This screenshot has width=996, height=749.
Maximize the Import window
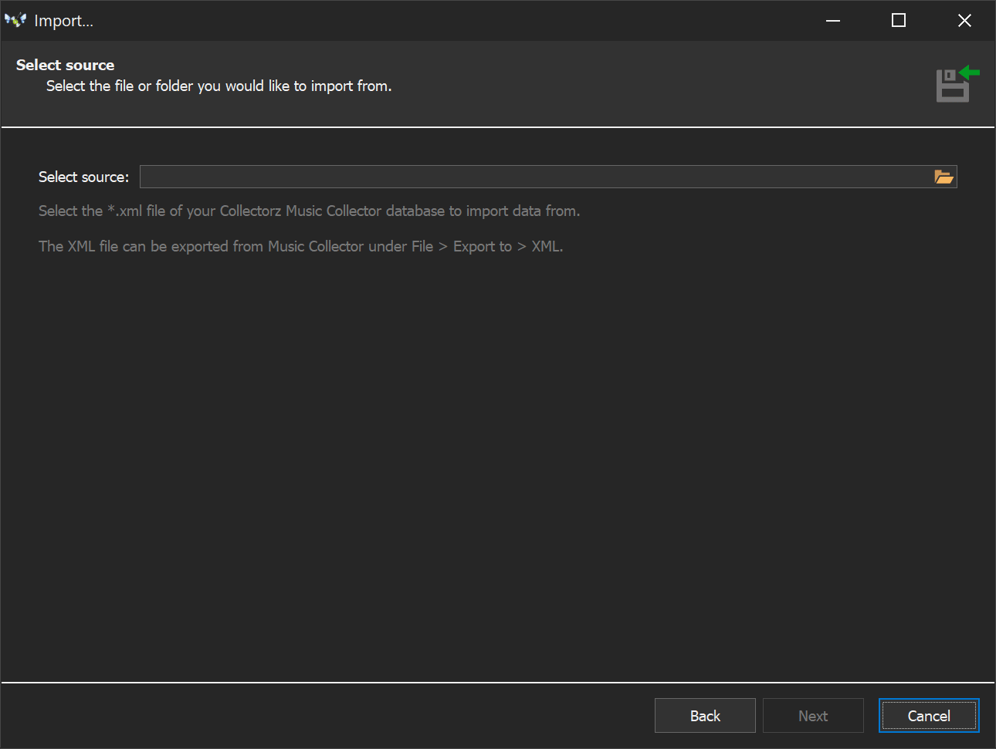tap(899, 21)
